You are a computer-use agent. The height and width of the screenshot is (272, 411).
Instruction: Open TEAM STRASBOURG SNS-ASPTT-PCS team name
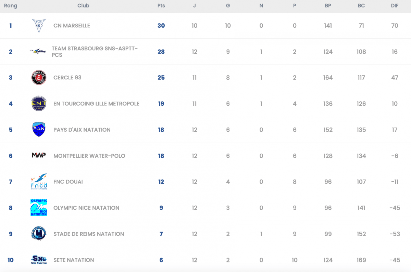point(95,52)
